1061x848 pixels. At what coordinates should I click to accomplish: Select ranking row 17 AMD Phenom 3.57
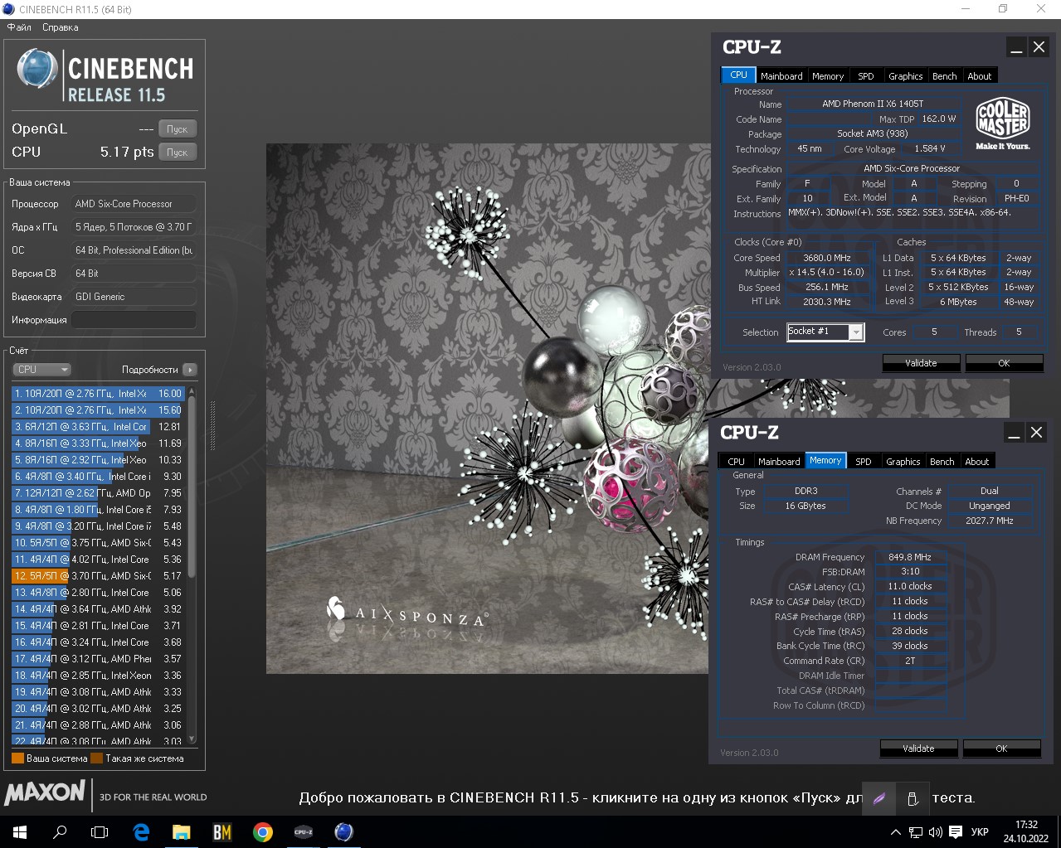[98, 659]
